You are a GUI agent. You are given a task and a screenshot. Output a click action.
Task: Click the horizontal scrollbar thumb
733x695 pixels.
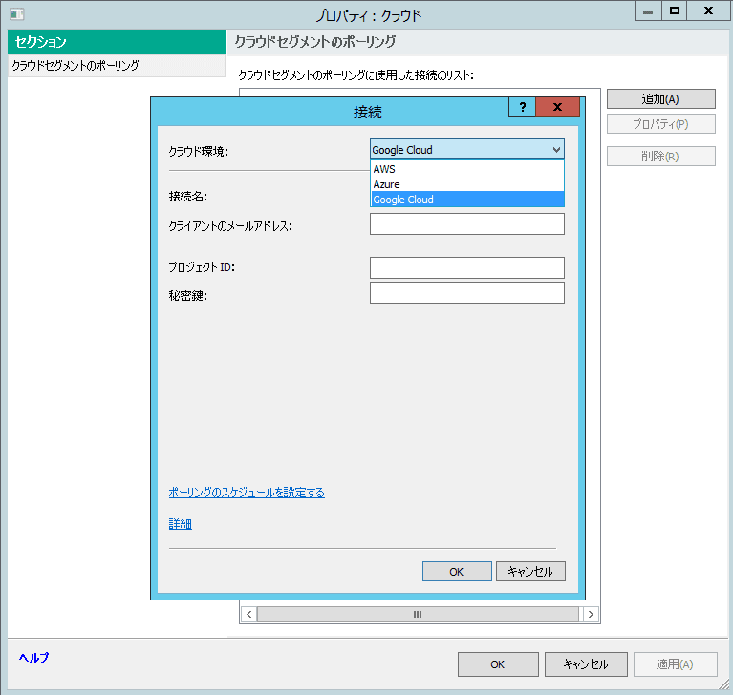point(418,614)
